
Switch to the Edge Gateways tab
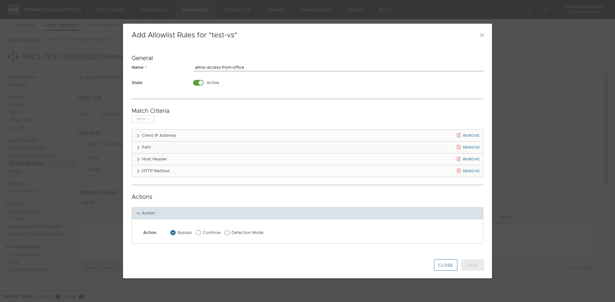[62, 25]
